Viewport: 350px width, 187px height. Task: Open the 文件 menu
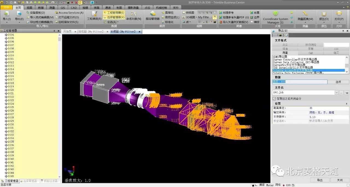(x=6, y=8)
